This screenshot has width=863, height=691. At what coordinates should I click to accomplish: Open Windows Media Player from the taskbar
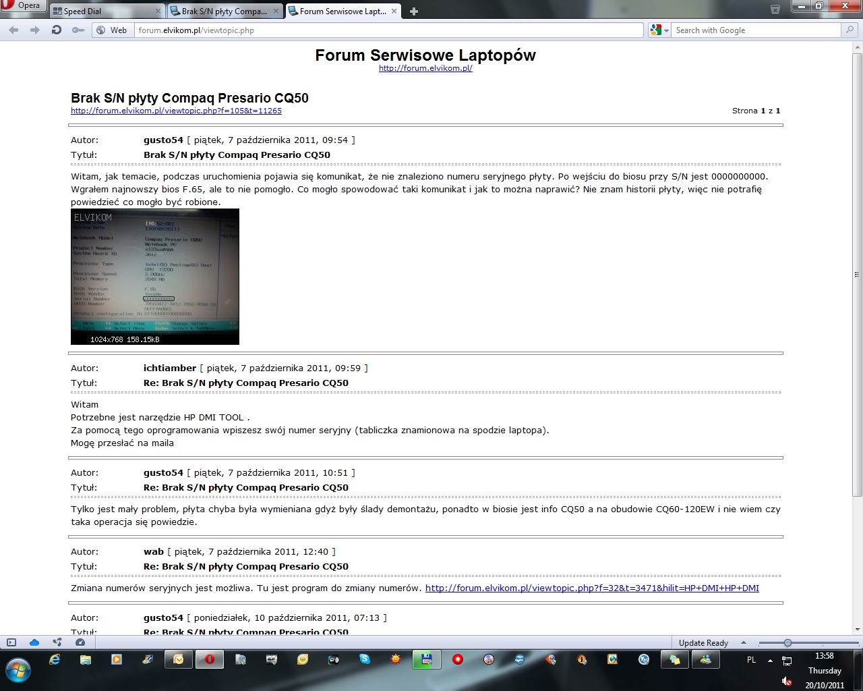pyautogui.click(x=117, y=659)
